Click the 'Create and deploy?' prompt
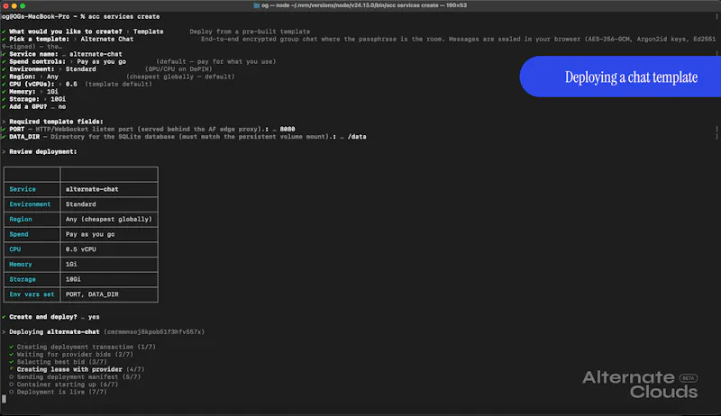Image resolution: width=721 pixels, height=416 pixels. (x=43, y=317)
